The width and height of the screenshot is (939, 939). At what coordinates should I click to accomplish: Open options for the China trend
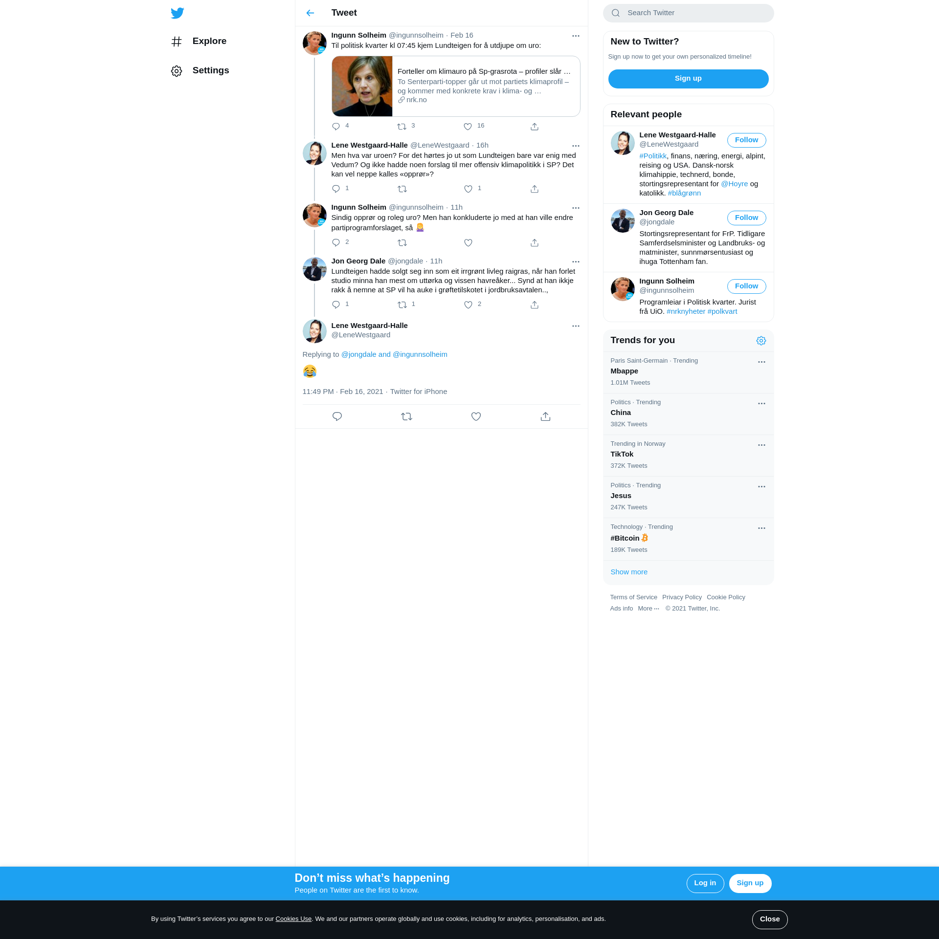tap(761, 404)
